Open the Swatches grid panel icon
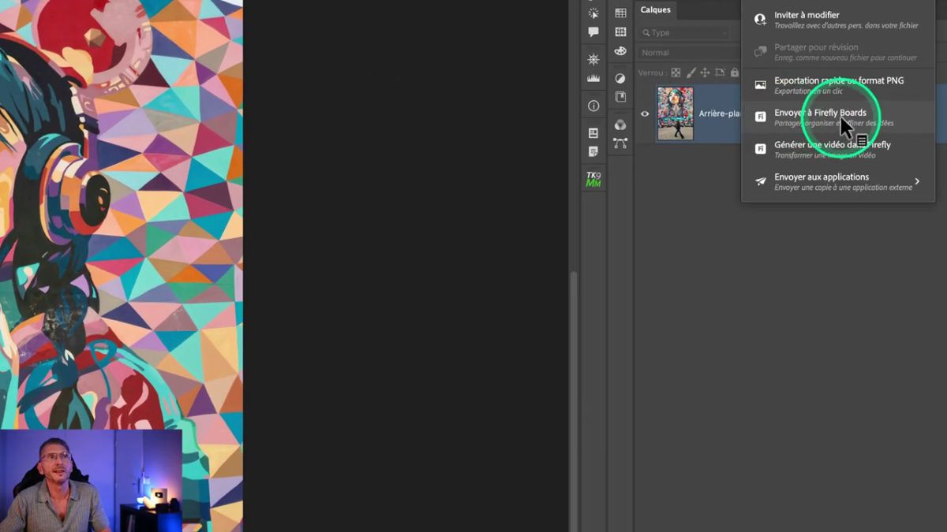Screen dimensions: 947x532 click(x=620, y=13)
